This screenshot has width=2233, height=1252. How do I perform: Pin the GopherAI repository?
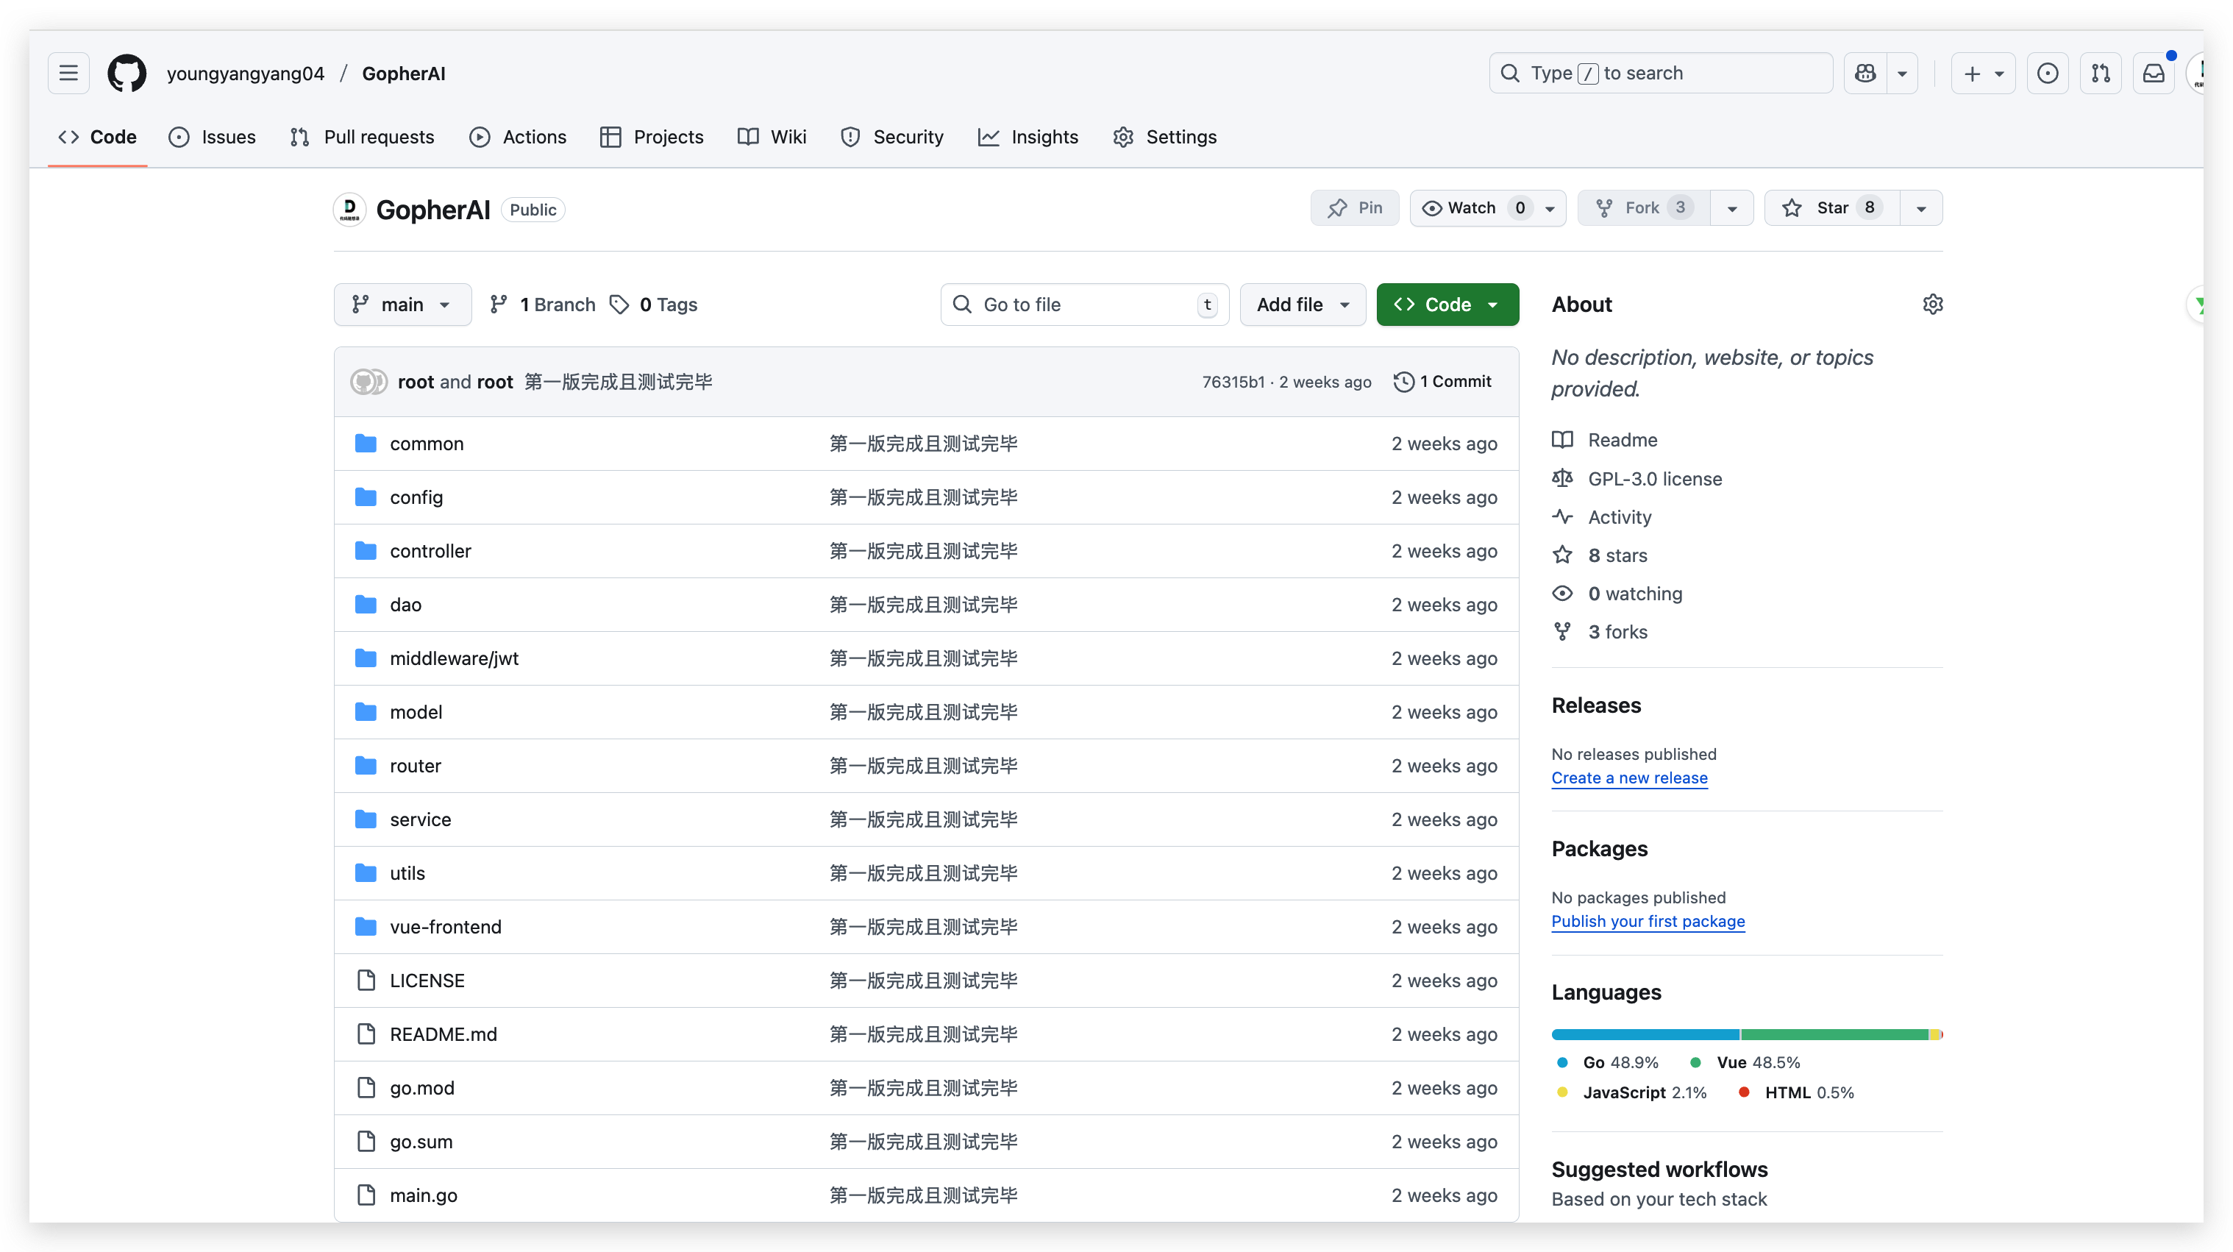(x=1355, y=208)
